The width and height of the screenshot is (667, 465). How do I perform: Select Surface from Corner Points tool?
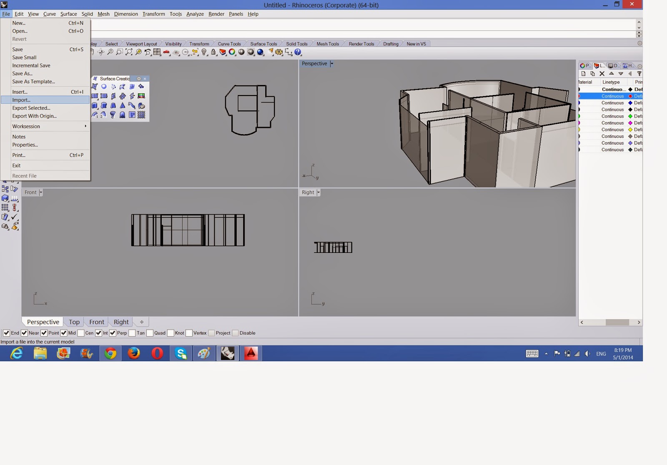[95, 87]
